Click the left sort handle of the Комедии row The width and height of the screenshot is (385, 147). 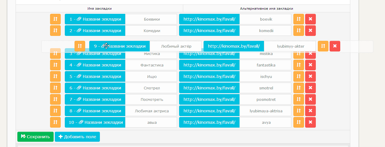point(55,31)
